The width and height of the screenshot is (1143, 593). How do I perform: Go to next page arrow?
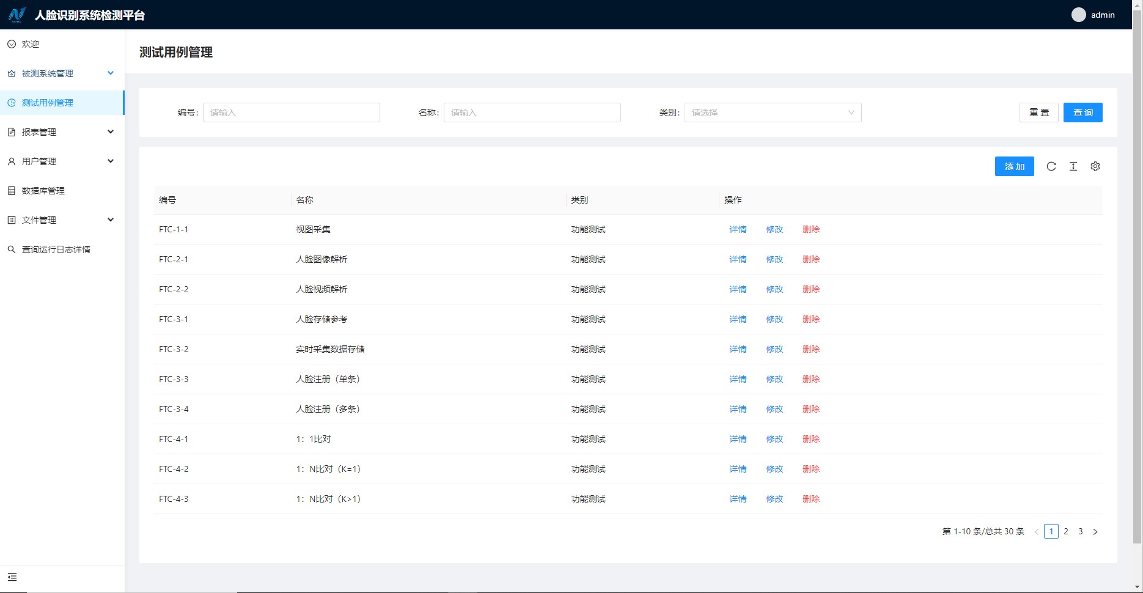tap(1095, 532)
